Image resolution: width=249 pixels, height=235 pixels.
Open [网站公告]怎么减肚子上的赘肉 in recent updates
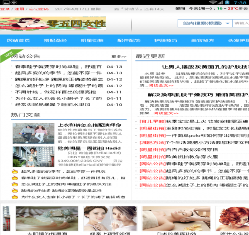[x=194, y=185]
